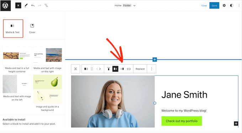The width and height of the screenshot is (242, 133).
Task: Pick the 'Image and quote on a background' pattern
Action: pyautogui.click(x=48, y=93)
